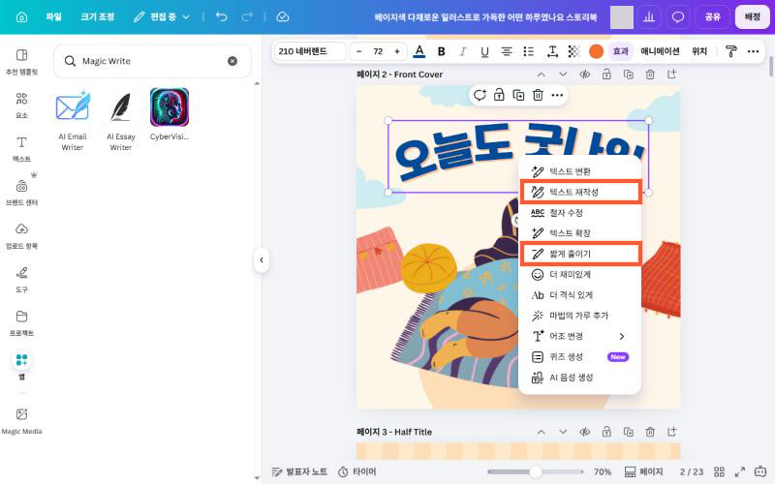Toggle bulleted list formatting
Viewport: 775px width, 484px height.
coord(528,51)
